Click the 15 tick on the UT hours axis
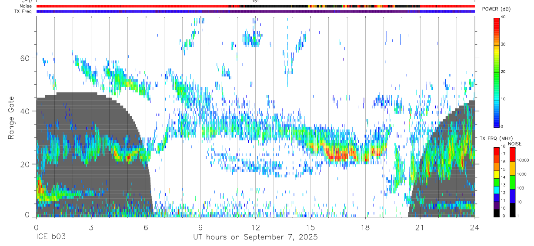 (310, 227)
